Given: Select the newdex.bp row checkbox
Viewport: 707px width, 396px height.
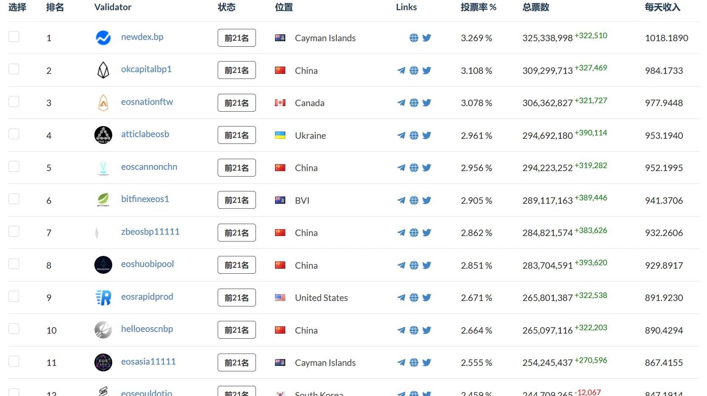Looking at the screenshot, I should pyautogui.click(x=14, y=37).
